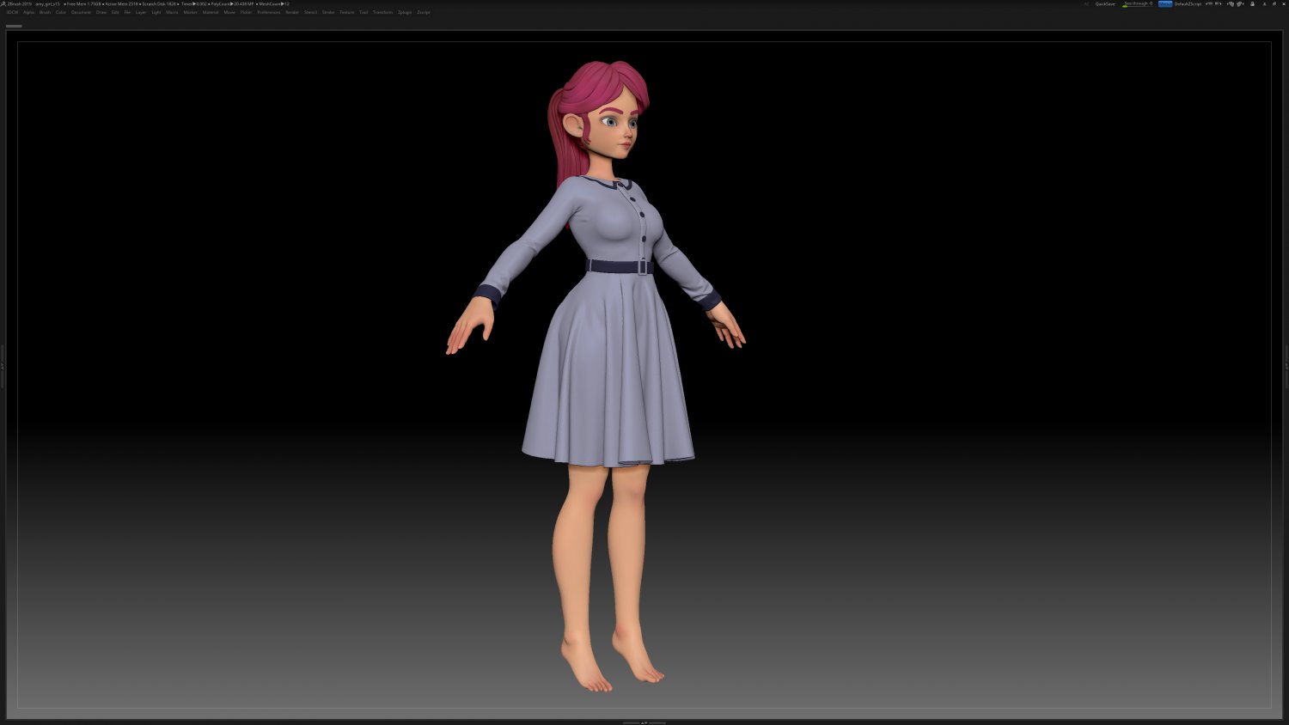Expand the right tray divider on the screen edge
The width and height of the screenshot is (1289, 725).
(x=1286, y=365)
